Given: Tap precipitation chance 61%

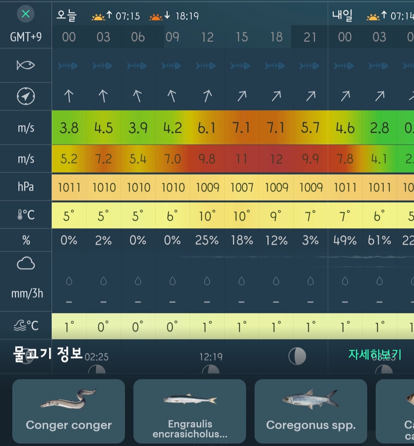Looking at the screenshot, I should click(x=379, y=240).
